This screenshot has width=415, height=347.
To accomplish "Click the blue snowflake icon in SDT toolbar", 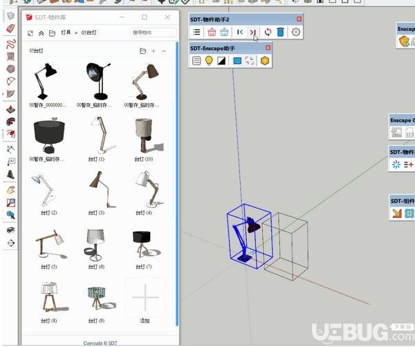I will coord(396,165).
